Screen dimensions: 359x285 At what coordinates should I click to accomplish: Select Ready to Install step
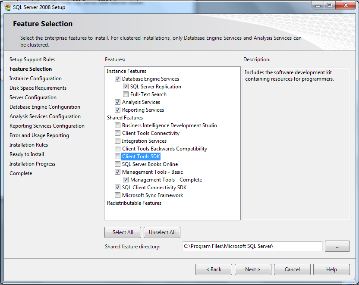(x=27, y=154)
